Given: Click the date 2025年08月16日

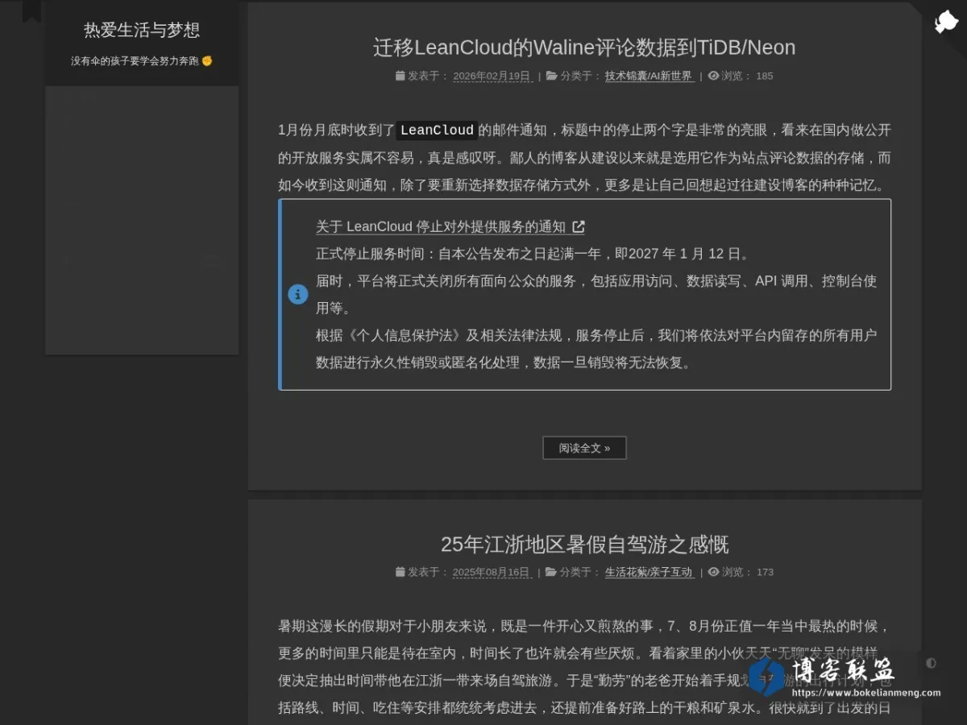Looking at the screenshot, I should click(492, 573).
